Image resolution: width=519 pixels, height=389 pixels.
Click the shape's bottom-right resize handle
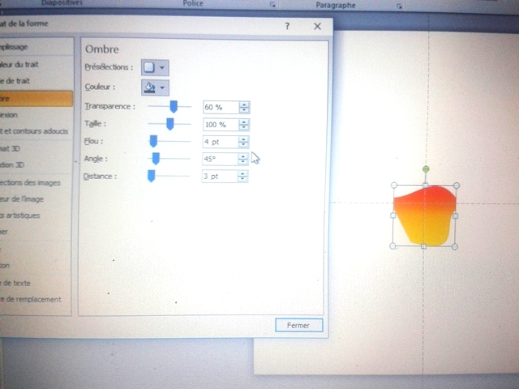[454, 246]
